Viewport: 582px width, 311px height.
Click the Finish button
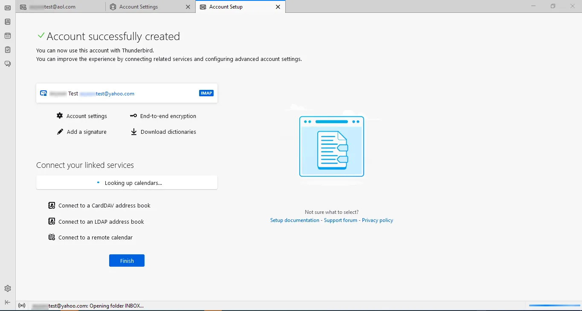click(127, 261)
